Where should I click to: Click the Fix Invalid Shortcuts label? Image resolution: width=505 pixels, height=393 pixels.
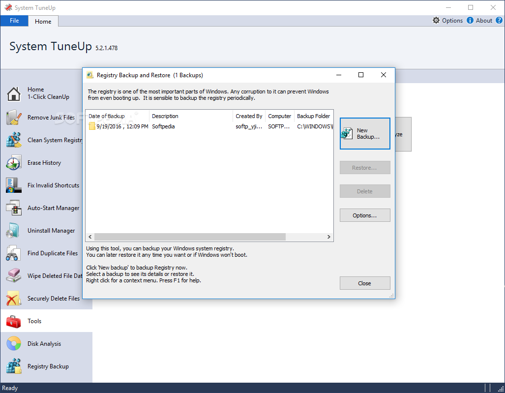pos(53,185)
